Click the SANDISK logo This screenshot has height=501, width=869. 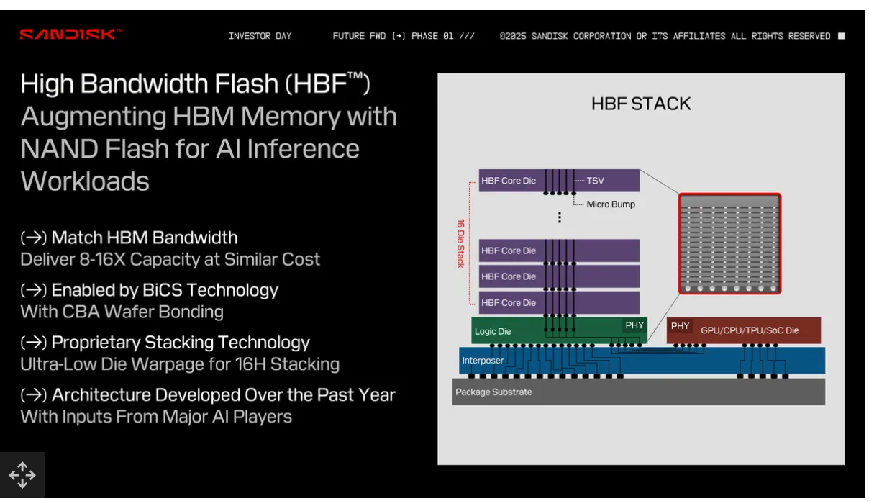[70, 34]
